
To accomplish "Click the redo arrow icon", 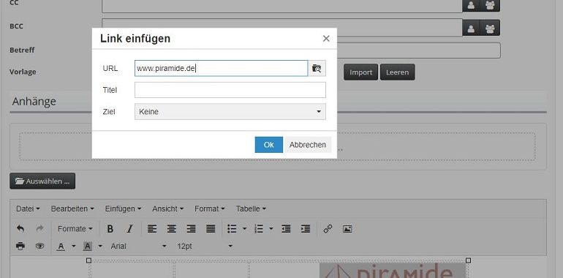I will pos(40,229).
